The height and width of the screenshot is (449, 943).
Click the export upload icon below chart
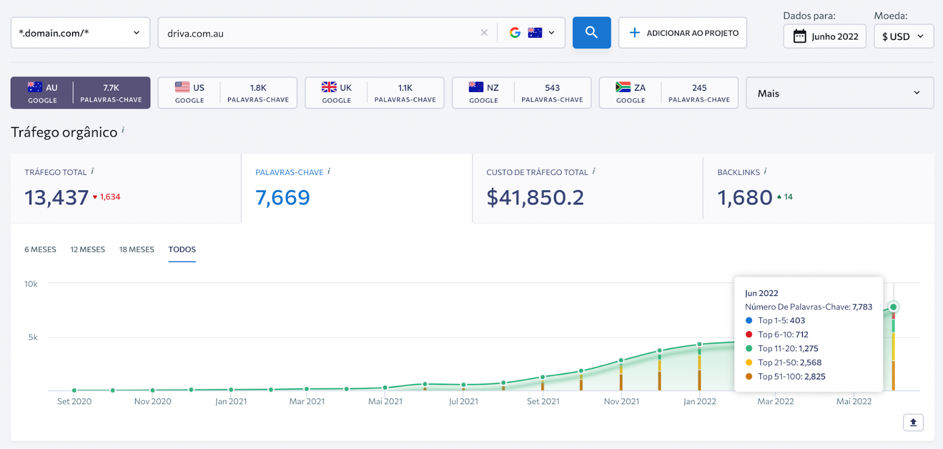913,422
